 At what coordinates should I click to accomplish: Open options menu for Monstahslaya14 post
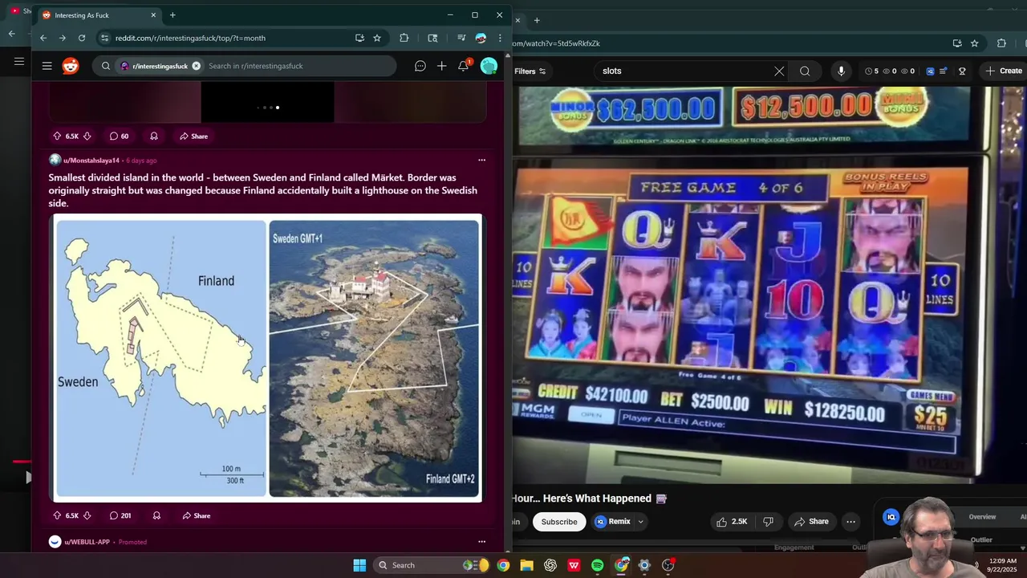(481, 160)
